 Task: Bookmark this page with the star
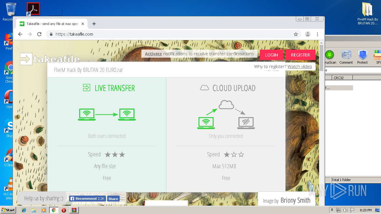coord(296,34)
